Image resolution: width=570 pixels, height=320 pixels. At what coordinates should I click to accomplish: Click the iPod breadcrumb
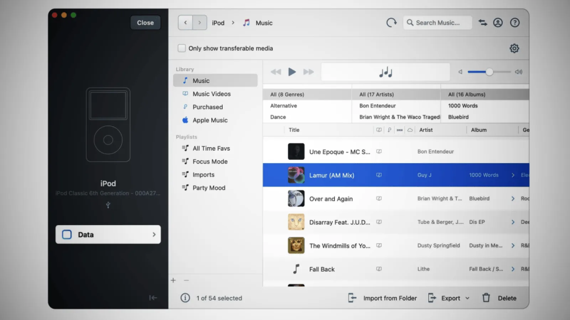tap(218, 23)
